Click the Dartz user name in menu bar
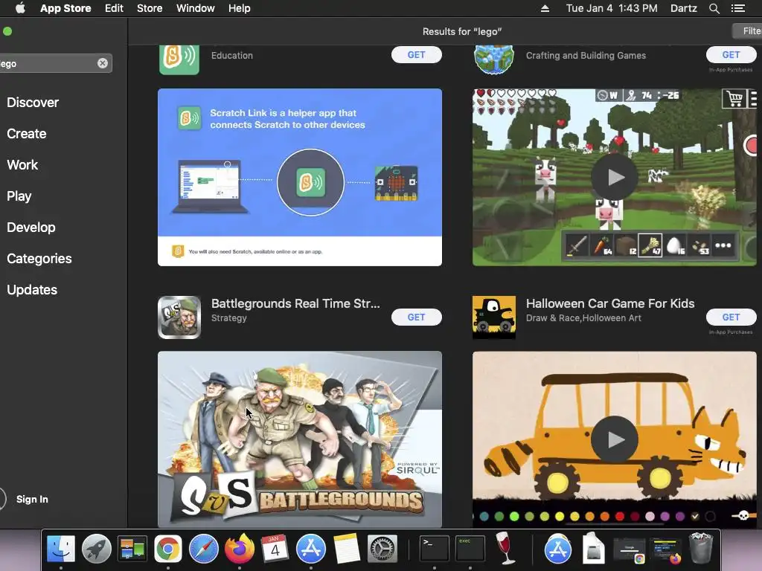The width and height of the screenshot is (762, 571). pyautogui.click(x=683, y=8)
